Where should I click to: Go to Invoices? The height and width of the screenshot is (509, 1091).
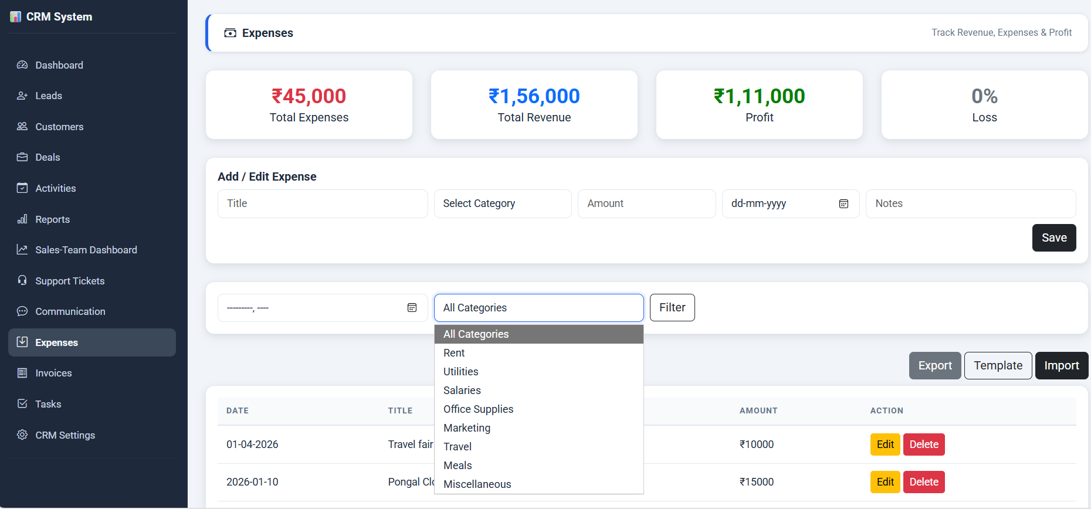click(92, 373)
